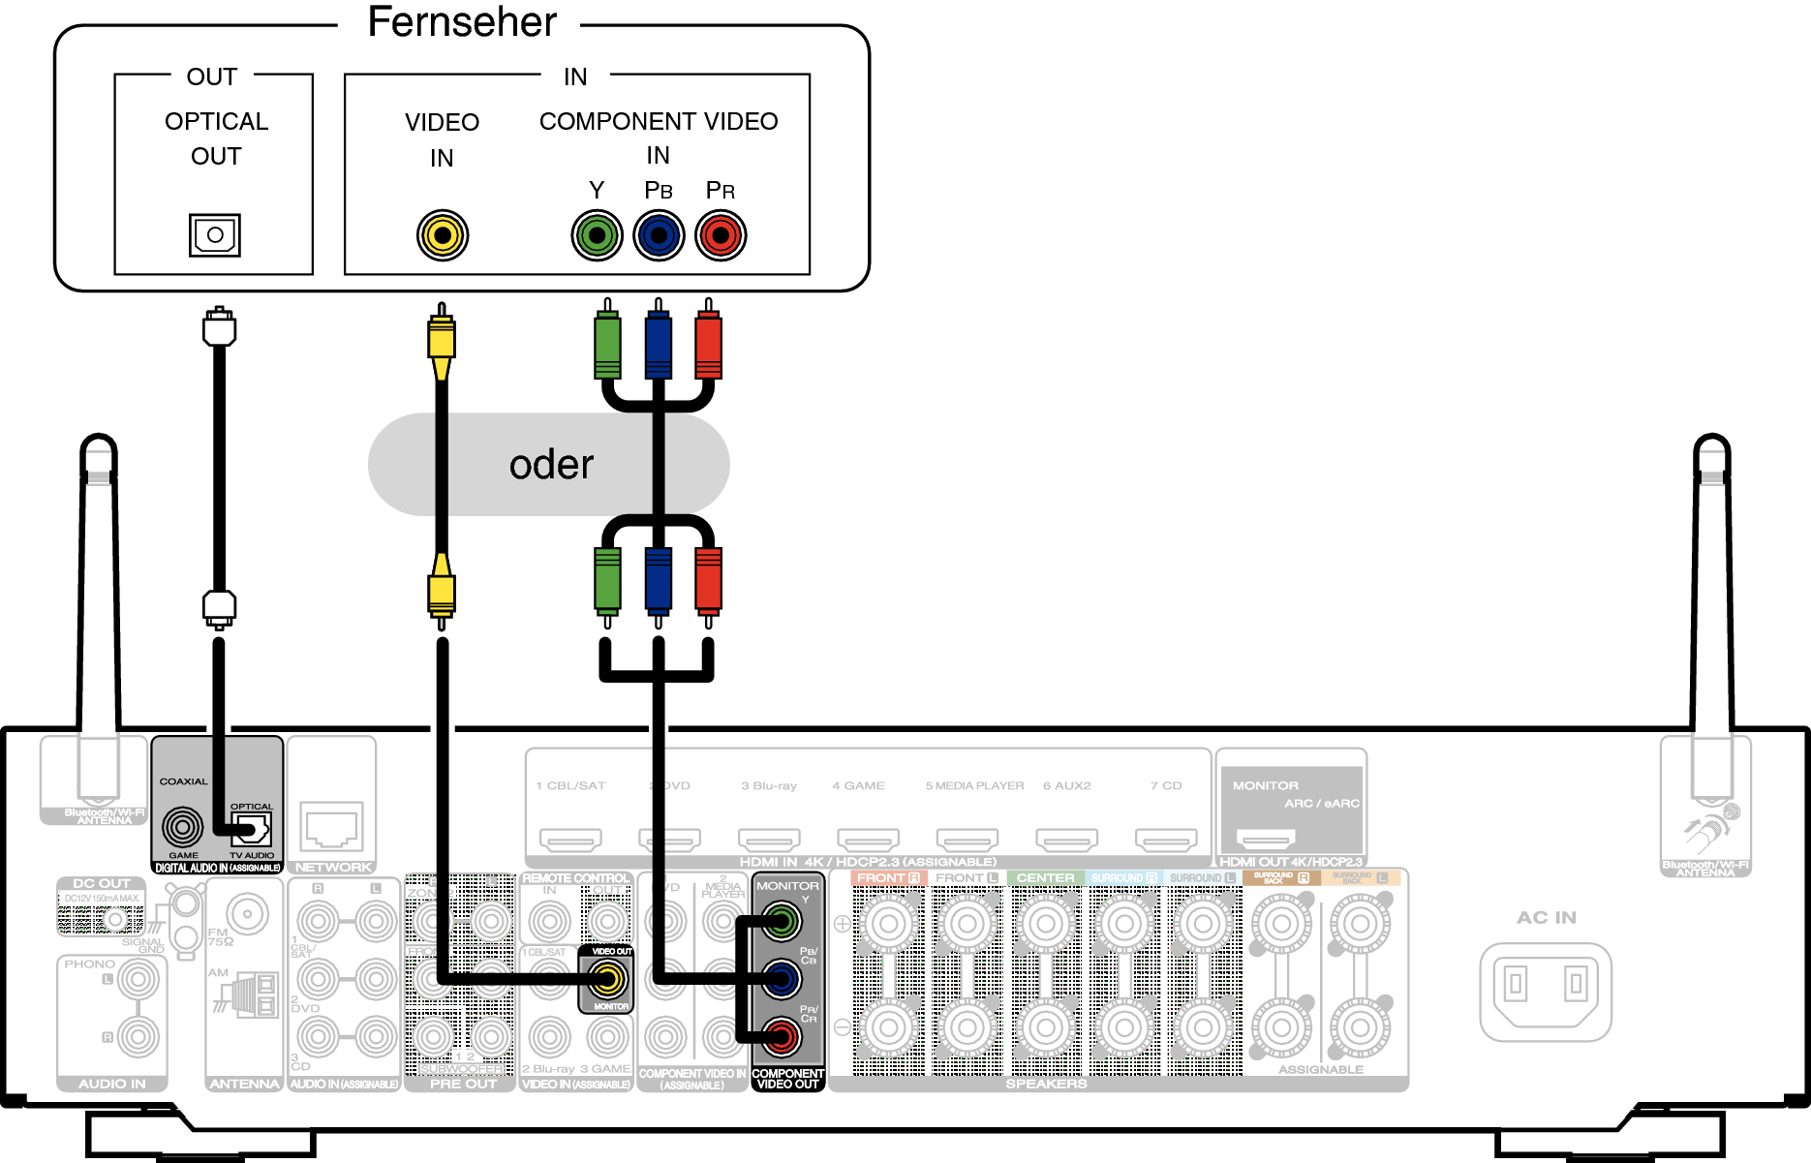Click the upper SURROUND R speaker terminal
1811x1163 pixels.
point(1124,924)
